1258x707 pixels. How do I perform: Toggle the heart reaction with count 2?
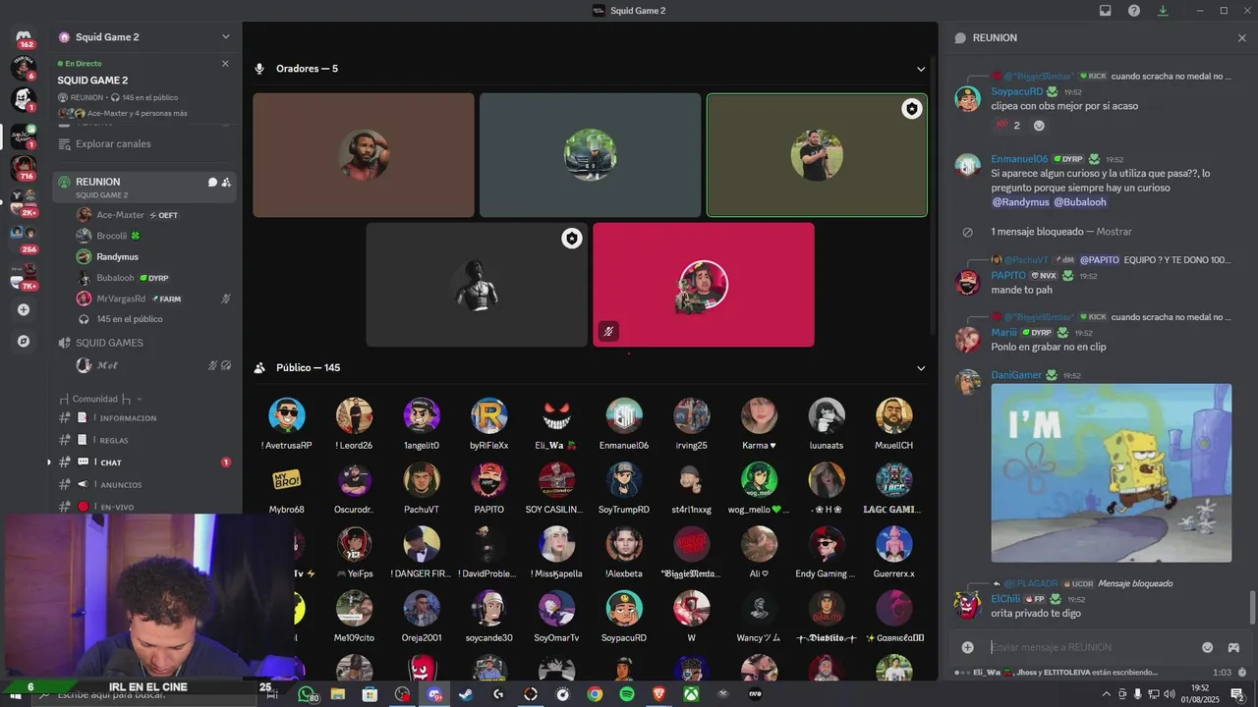click(1007, 126)
